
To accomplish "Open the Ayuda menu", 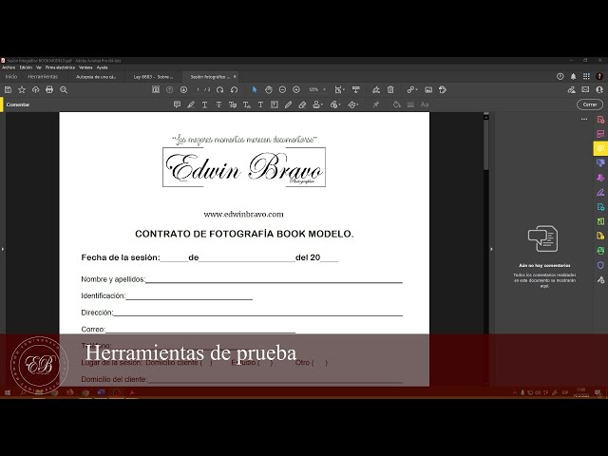I will point(103,67).
